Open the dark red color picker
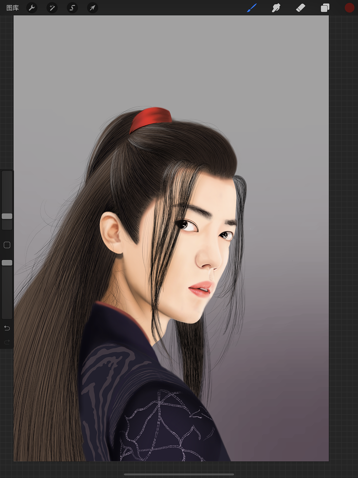This screenshot has width=358, height=478. 349,8
